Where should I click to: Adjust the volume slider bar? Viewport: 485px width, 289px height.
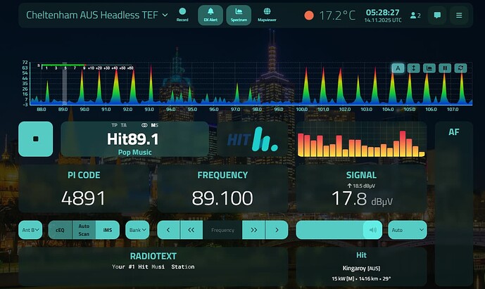pos(331,229)
